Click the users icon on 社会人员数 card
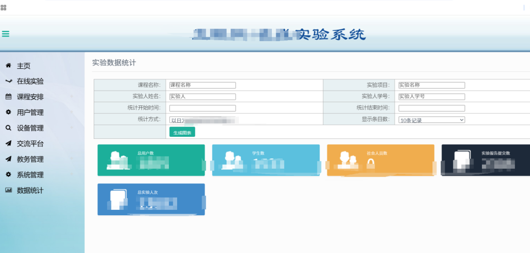Image resolution: width=530 pixels, height=253 pixels. (x=347, y=160)
